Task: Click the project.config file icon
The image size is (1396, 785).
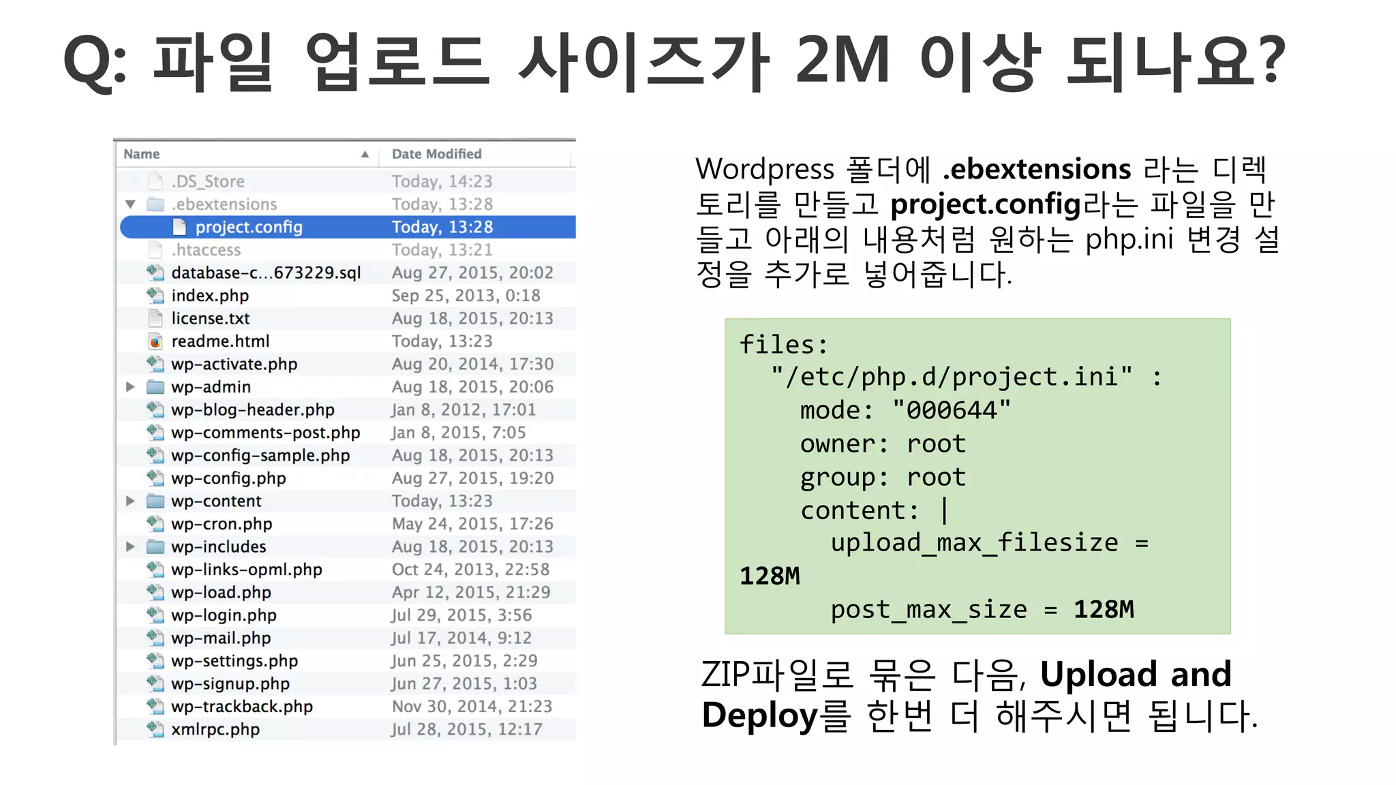Action: coord(180,227)
